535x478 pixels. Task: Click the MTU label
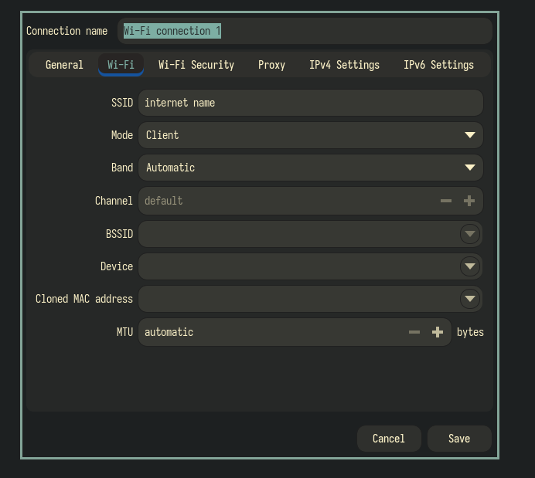point(124,332)
